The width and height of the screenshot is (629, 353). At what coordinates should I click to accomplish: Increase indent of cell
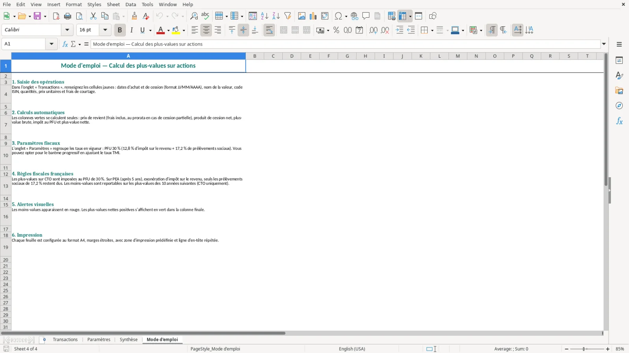399,30
